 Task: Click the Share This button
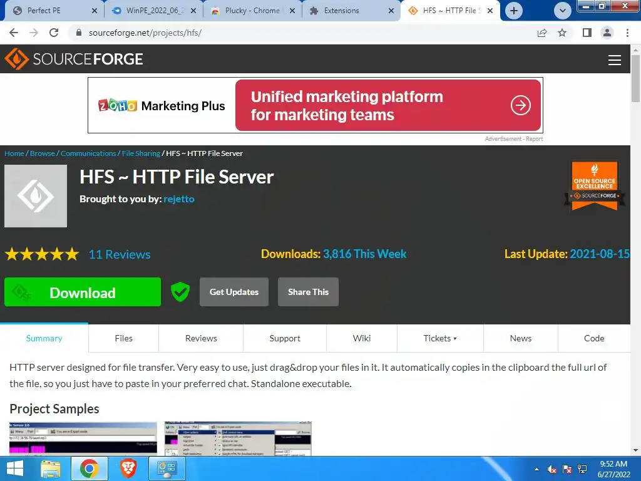[x=308, y=292]
